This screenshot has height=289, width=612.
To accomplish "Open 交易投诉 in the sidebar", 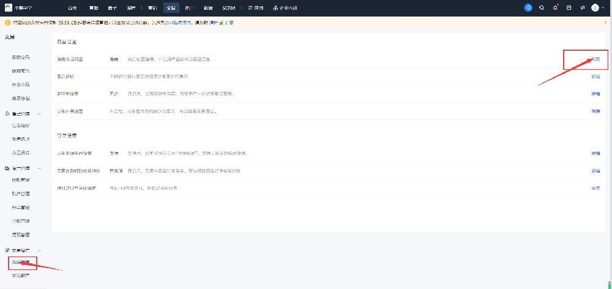I will (21, 152).
